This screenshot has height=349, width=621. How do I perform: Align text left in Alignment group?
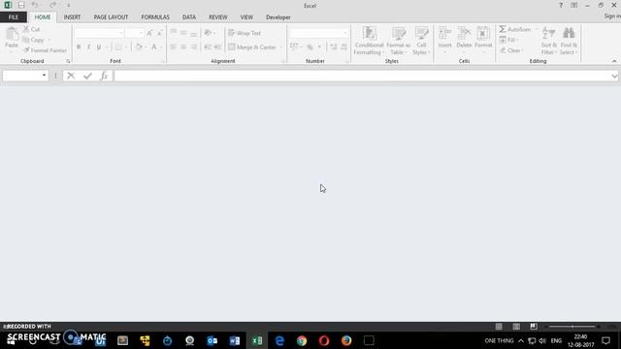coord(174,48)
